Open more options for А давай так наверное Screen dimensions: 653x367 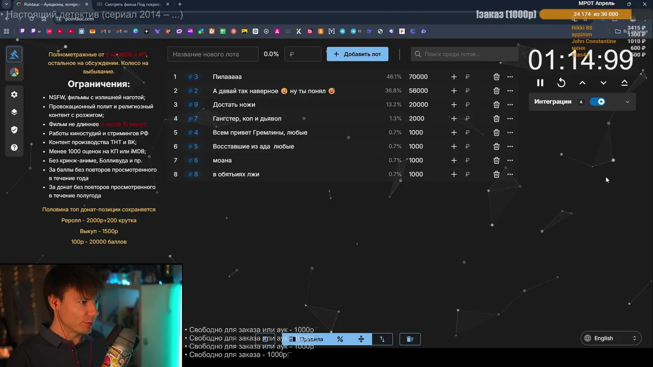(510, 91)
